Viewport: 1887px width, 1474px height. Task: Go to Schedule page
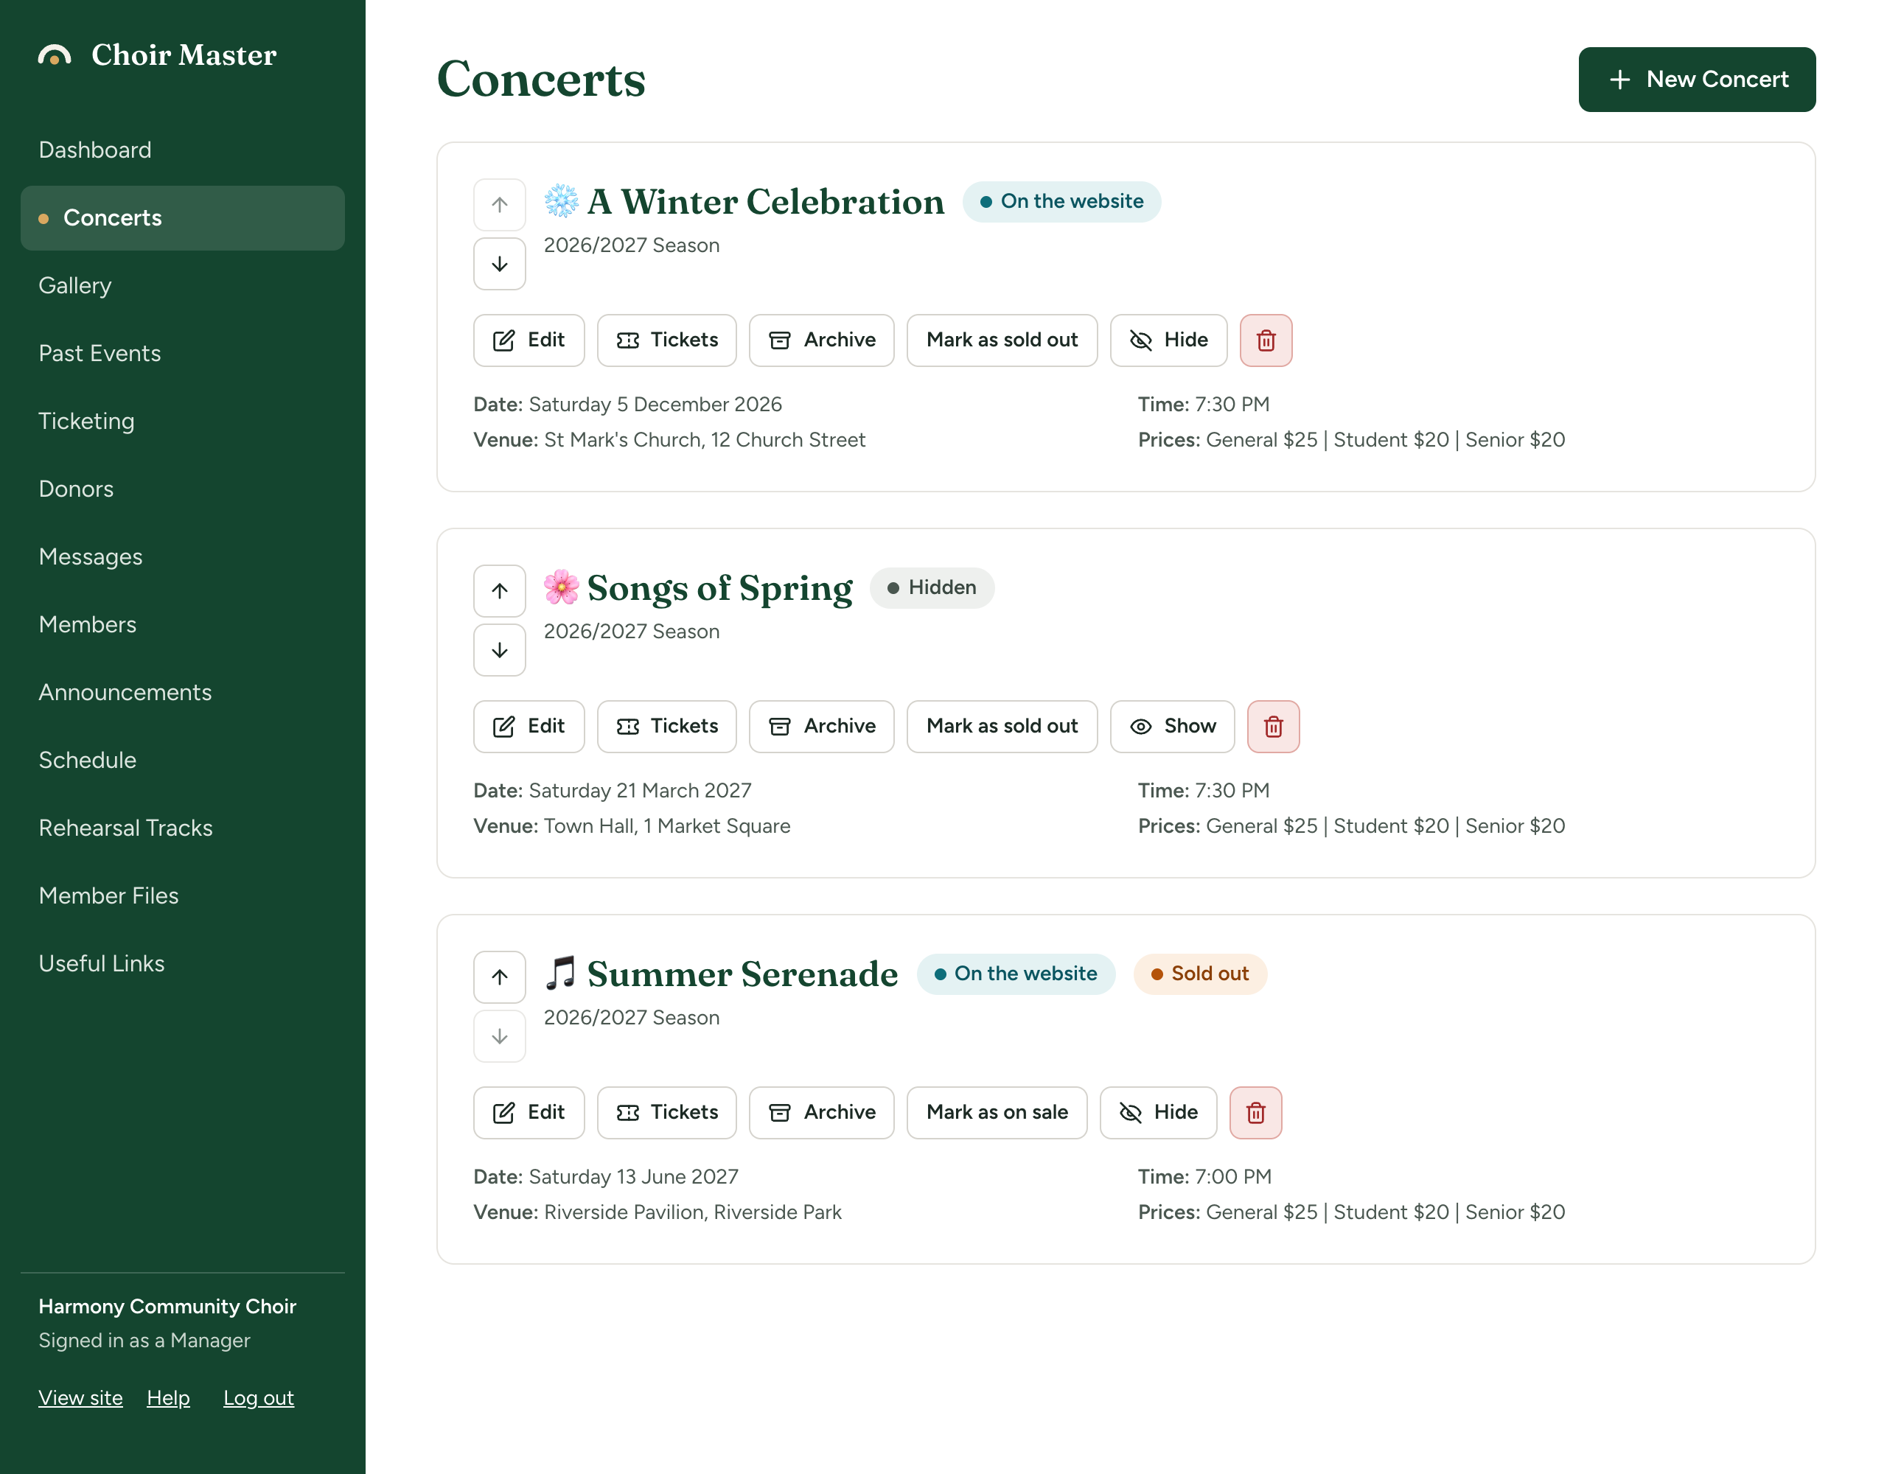(182, 761)
